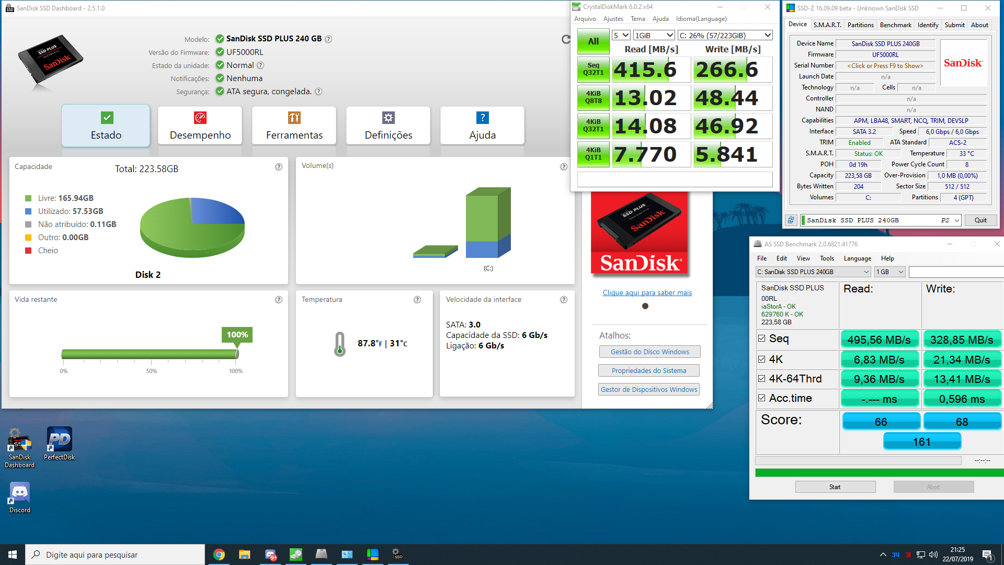Click the refresh icon in SSD-Z

(791, 220)
